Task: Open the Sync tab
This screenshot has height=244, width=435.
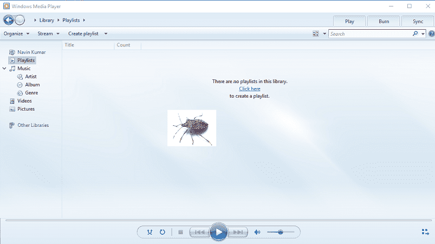Action: click(418, 21)
